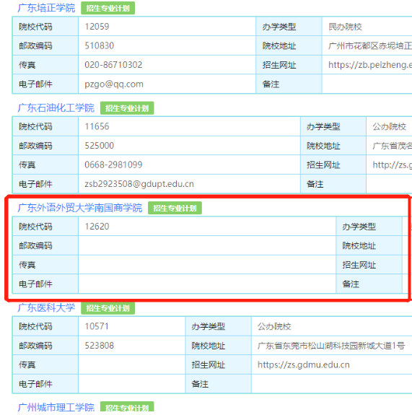Select 公办院校 value in 广东石油化工学院 table
Image resolution: width=412 pixels, height=415 pixels.
(x=389, y=127)
